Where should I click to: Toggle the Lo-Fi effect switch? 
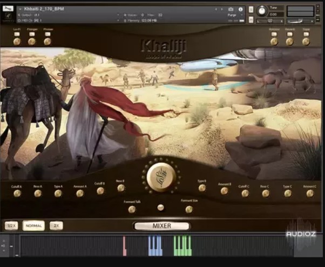coord(16,34)
